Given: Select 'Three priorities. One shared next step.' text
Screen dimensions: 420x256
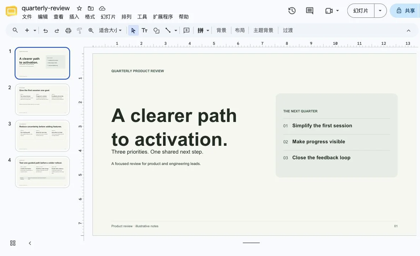Looking at the screenshot, I should point(157,152).
